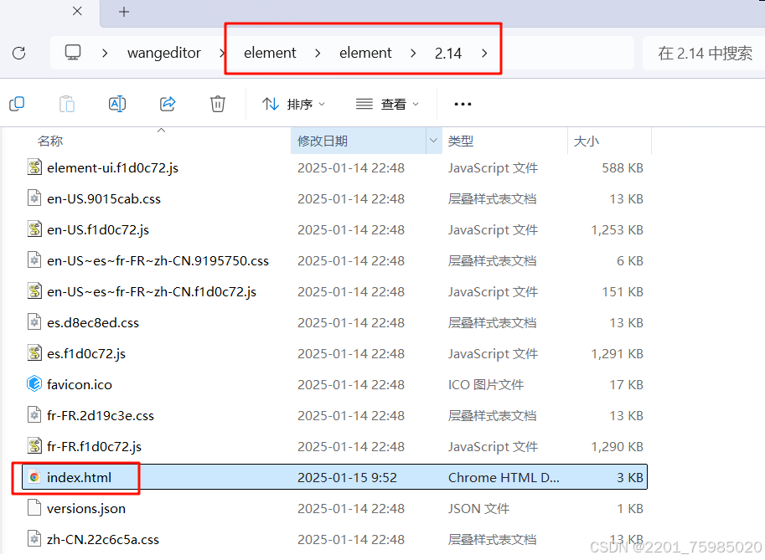Click the Copy toolbar icon
This screenshot has height=560, width=765.
point(17,103)
